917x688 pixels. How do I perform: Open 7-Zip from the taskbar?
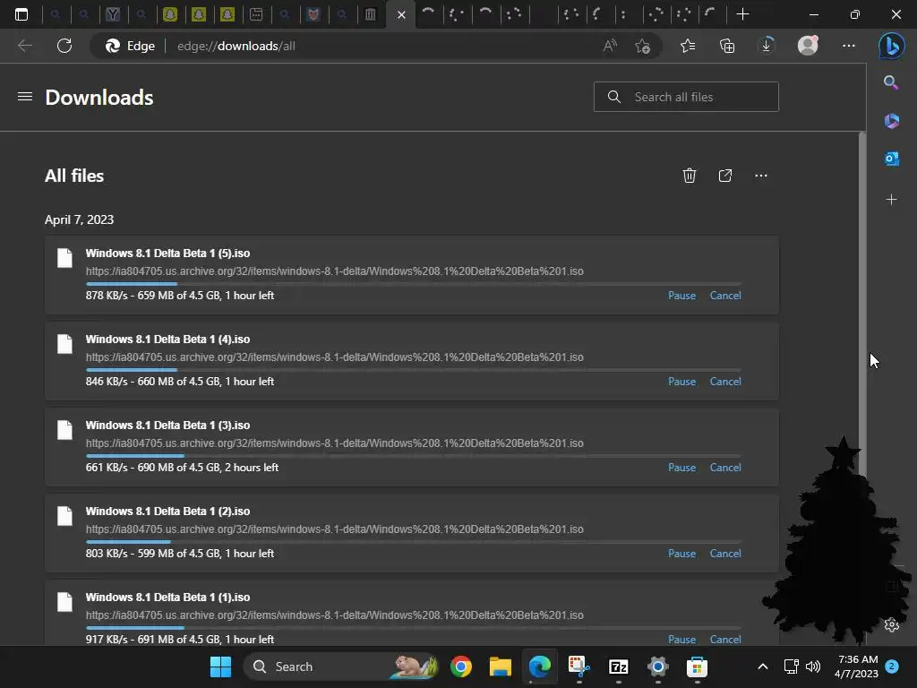click(618, 666)
